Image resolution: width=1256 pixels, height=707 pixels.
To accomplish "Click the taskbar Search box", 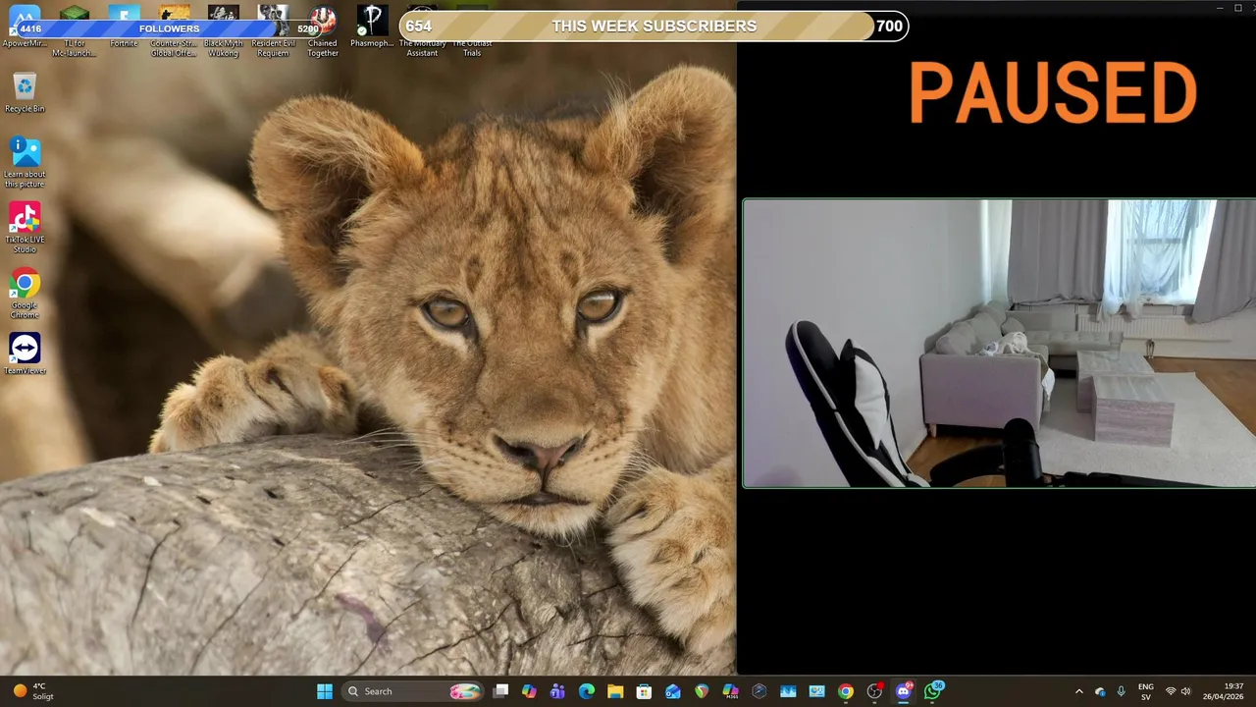I will click(x=413, y=691).
